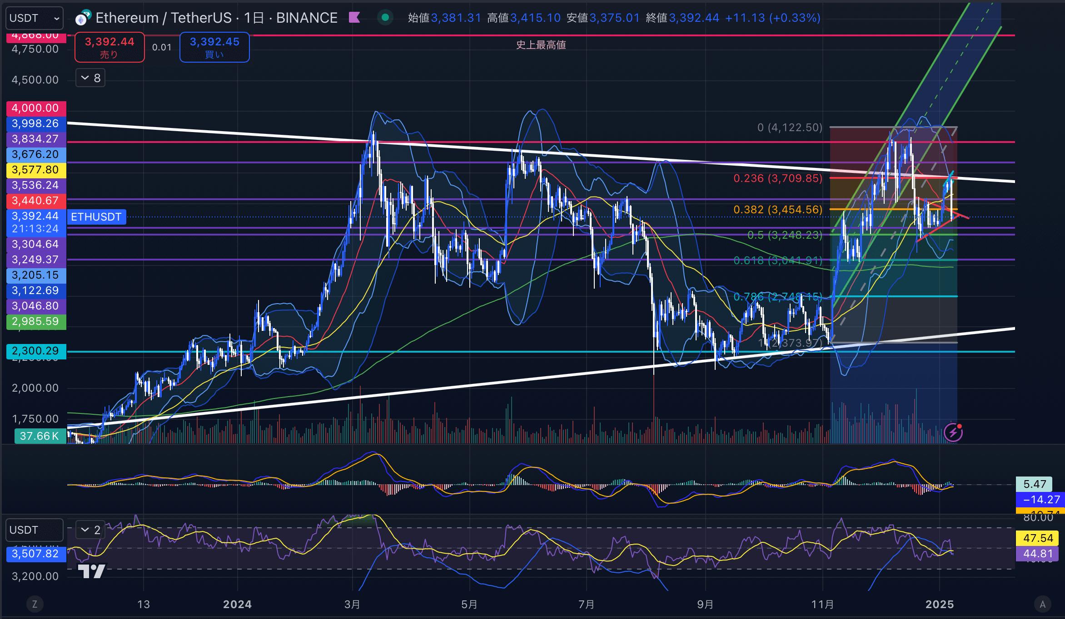Click the 2024 time axis label
Image resolution: width=1065 pixels, height=619 pixels.
coord(237,604)
